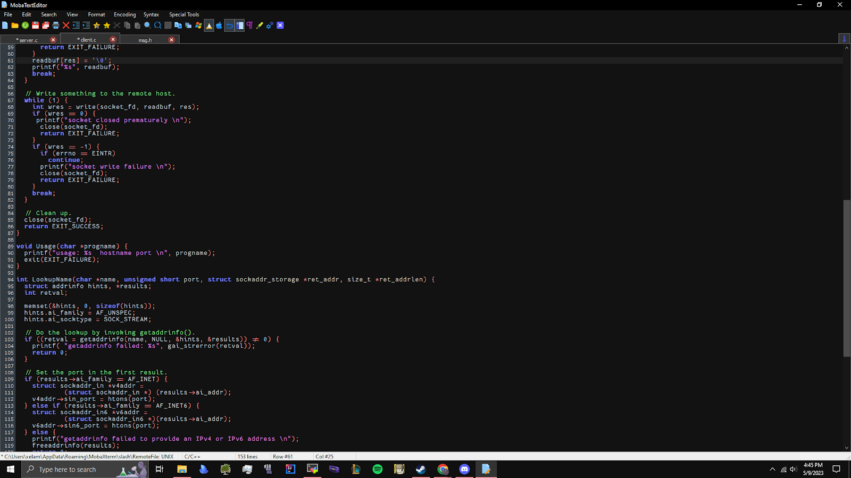Select UNIX format via the Linux penguin icon

[x=208, y=25]
